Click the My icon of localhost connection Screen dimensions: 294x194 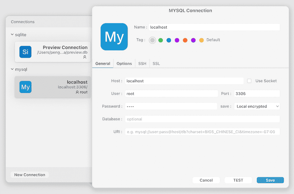25,87
